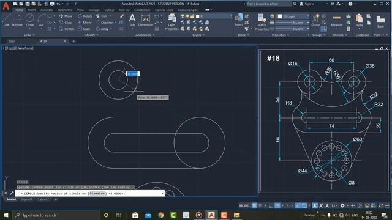This screenshot has width=392, height=220.
Task: Select the Circle tool in Draw panel
Action: pos(30,20)
